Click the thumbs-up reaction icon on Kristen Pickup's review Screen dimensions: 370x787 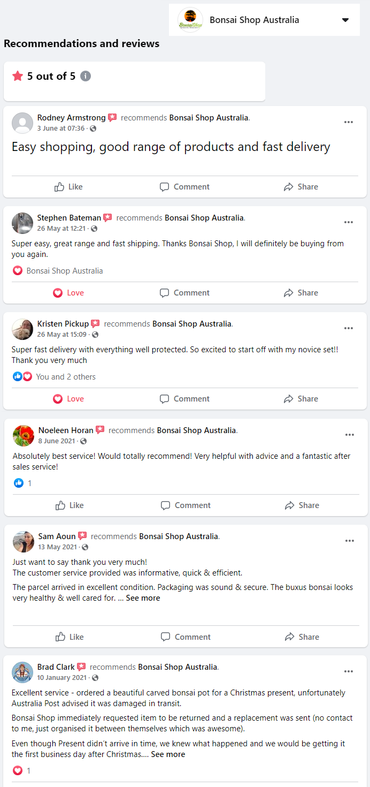tap(18, 376)
